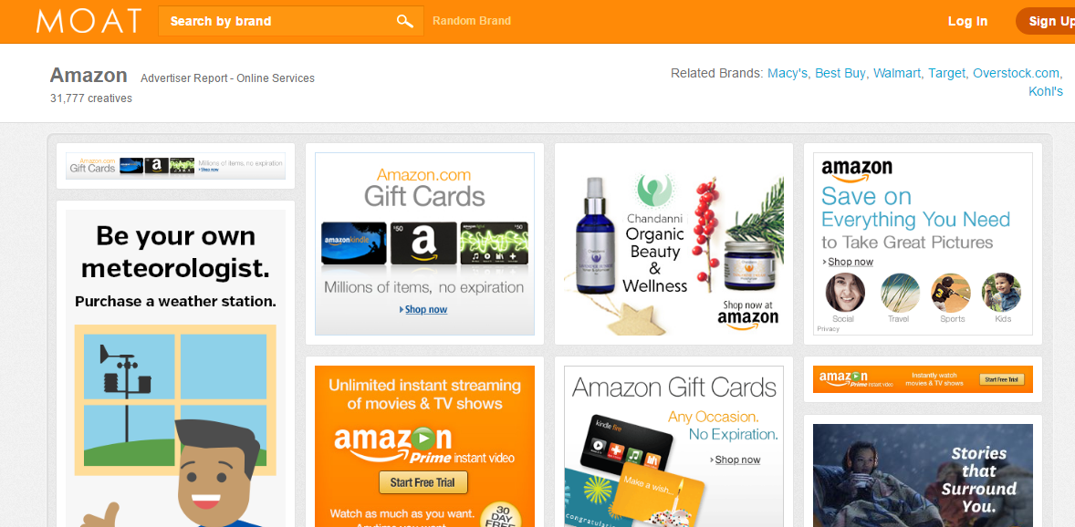Click the Log In link
1075x527 pixels.
(x=967, y=21)
